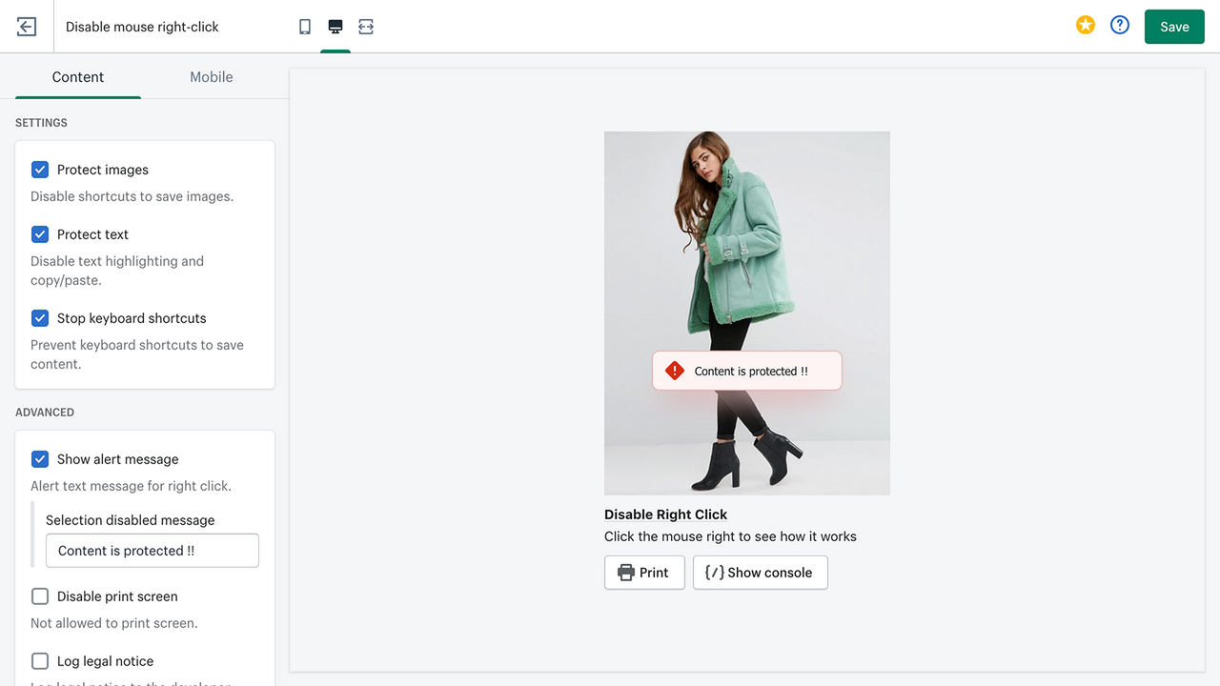Click the yellow star rating icon
The height and width of the screenshot is (686, 1220).
[1086, 26]
